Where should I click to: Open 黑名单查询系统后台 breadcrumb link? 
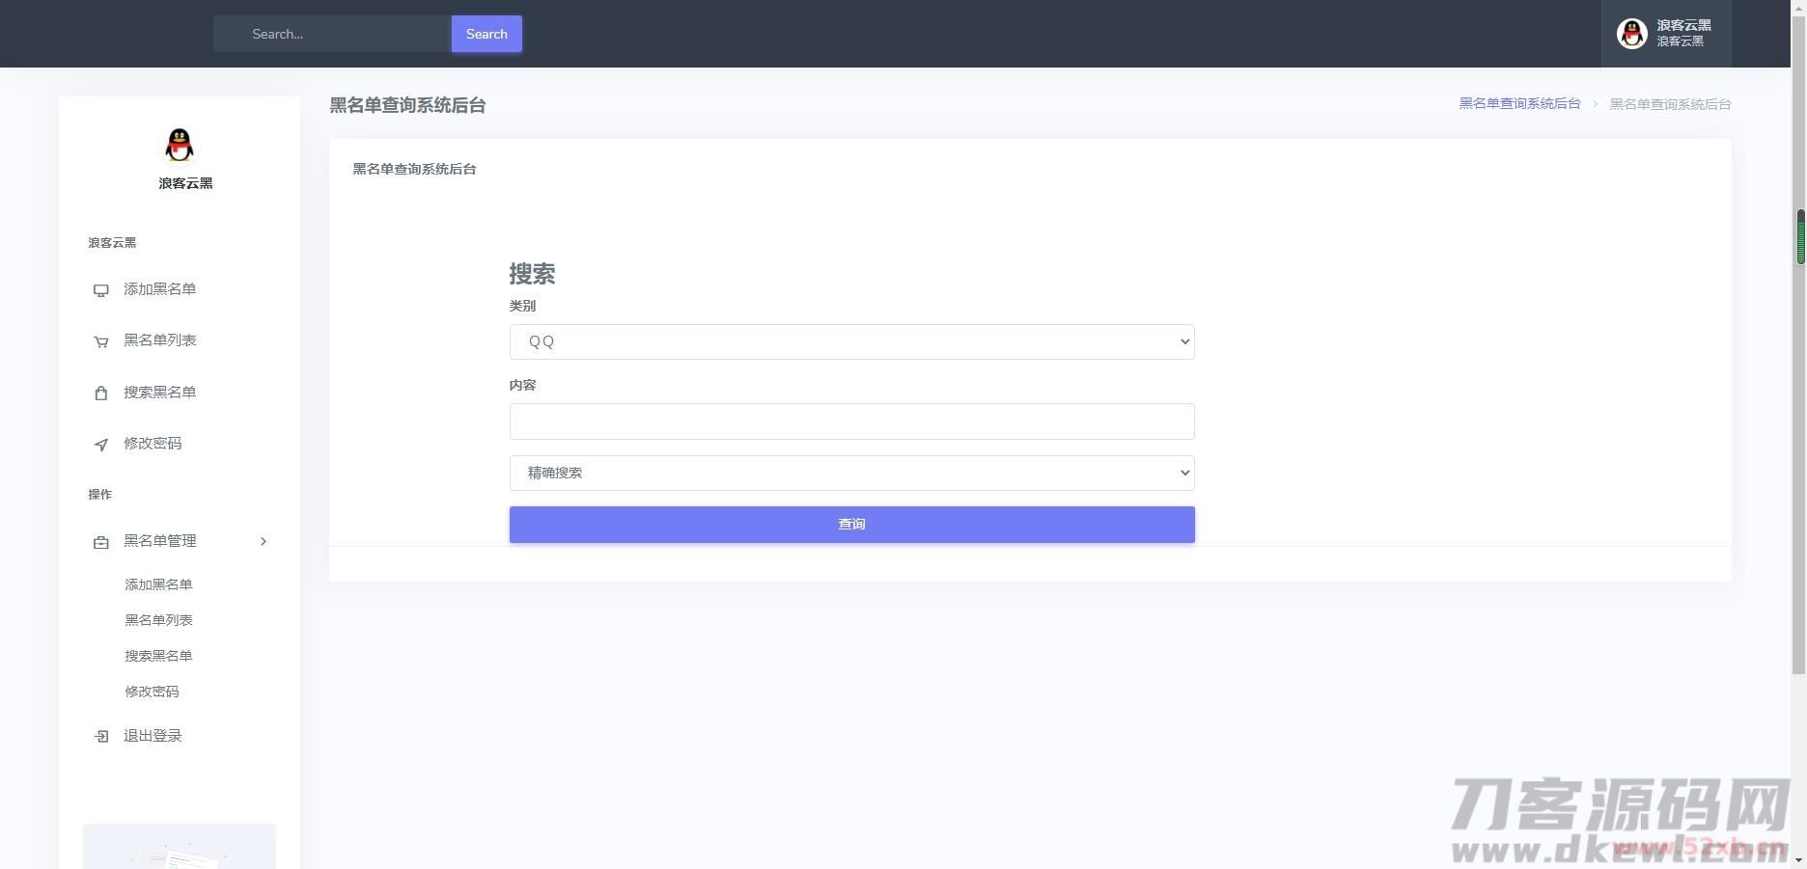[1518, 103]
